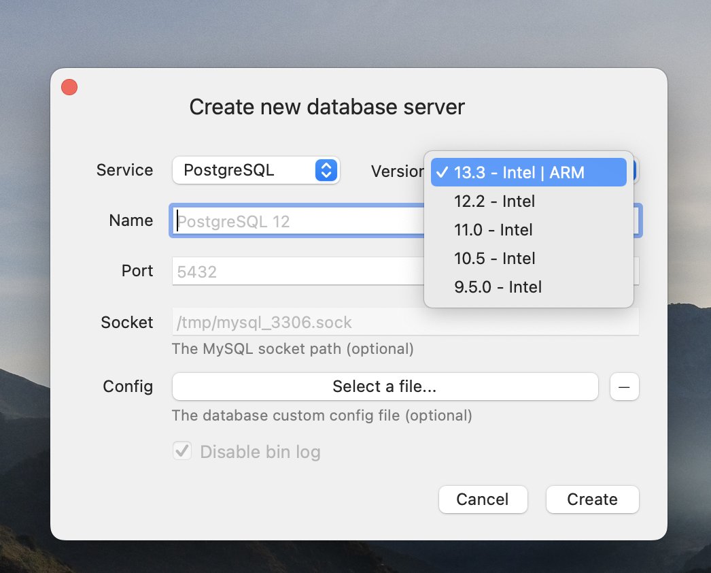
Task: Select version 13.3 - Intel | ARM
Action: 528,173
